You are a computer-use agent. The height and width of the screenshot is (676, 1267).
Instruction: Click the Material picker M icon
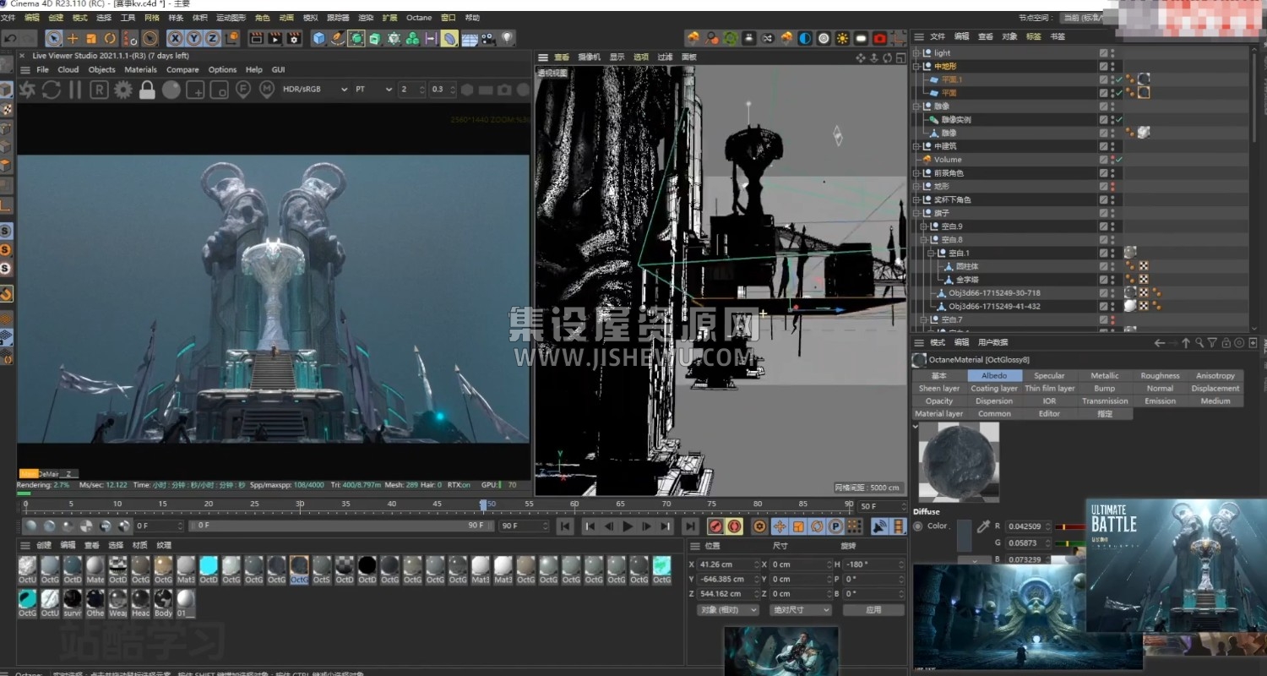pos(267,89)
